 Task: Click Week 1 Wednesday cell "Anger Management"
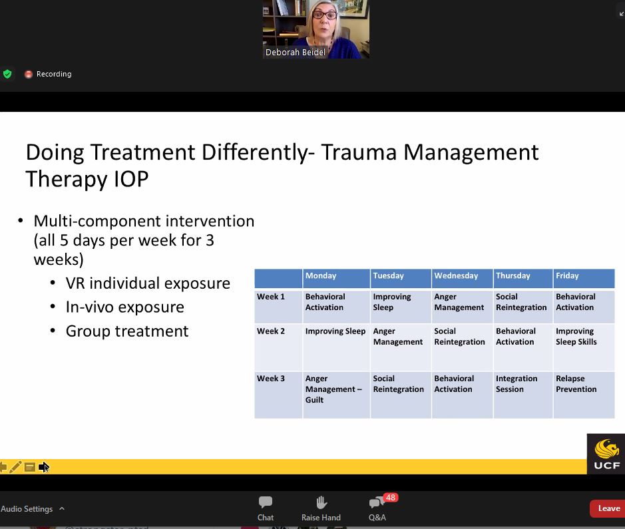[x=463, y=306]
